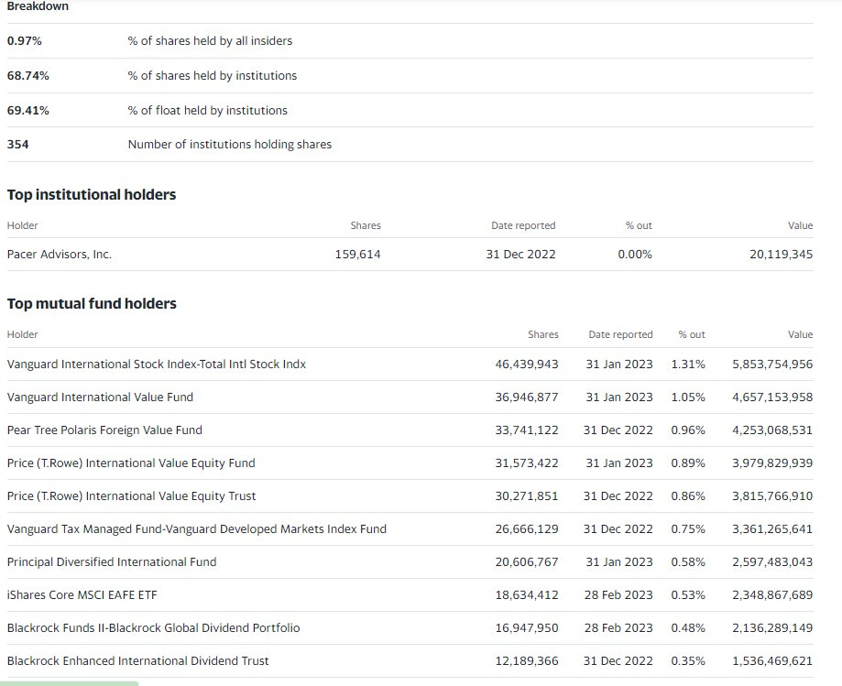Click Pacer Advisors value 20,119,345
The width and height of the screenshot is (842, 686).
click(782, 255)
